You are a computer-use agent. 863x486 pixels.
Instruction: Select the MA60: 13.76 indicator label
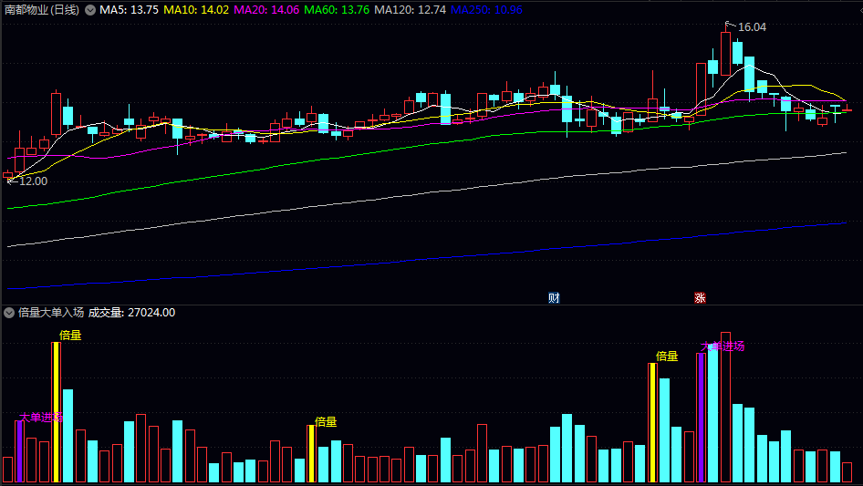tap(337, 10)
